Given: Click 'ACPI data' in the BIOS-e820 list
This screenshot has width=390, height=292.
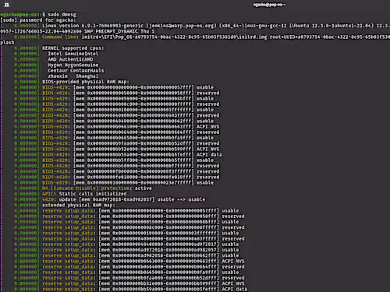Looking at the screenshot, I should 209,155.
